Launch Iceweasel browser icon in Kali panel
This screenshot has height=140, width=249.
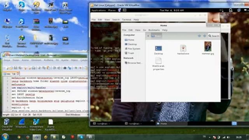click(119, 10)
